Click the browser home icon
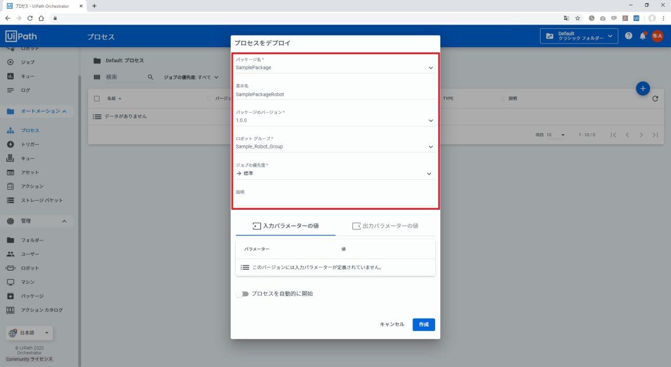The height and width of the screenshot is (367, 671). [41, 18]
